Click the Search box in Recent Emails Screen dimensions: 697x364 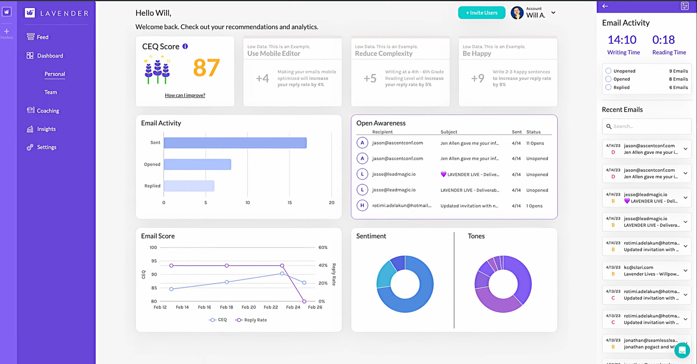click(647, 126)
